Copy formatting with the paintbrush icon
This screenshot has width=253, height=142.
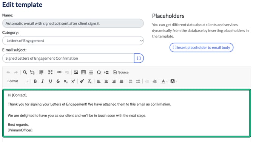click(x=82, y=82)
